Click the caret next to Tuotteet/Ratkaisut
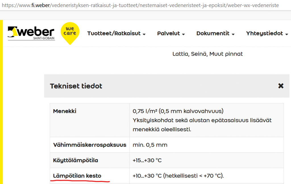Viewport: 291px width, 184px height. pos(144,34)
